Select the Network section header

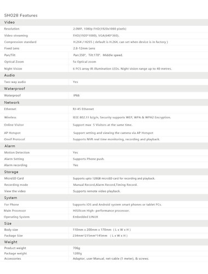tap(104, 102)
